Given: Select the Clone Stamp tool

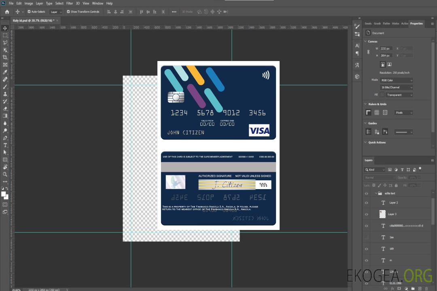Looking at the screenshot, I should (x=5, y=94).
